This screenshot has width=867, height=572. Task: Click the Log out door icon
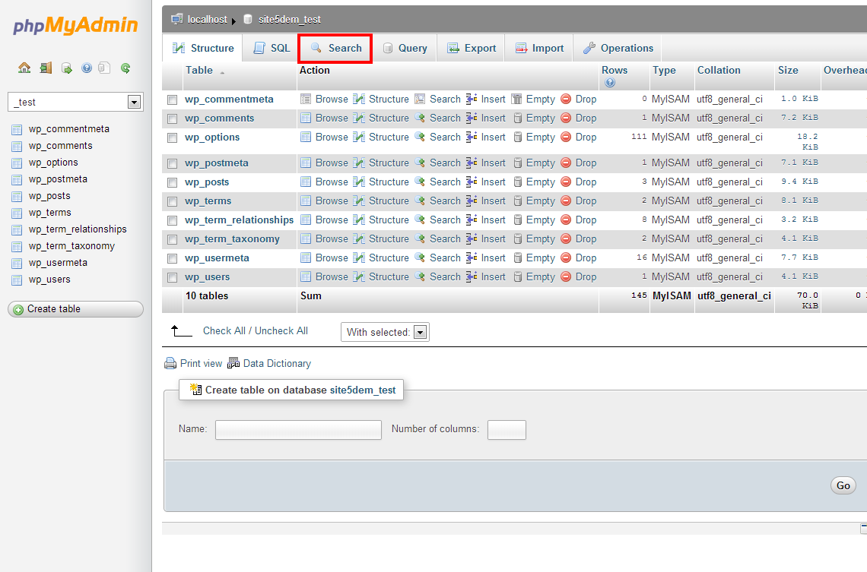46,68
